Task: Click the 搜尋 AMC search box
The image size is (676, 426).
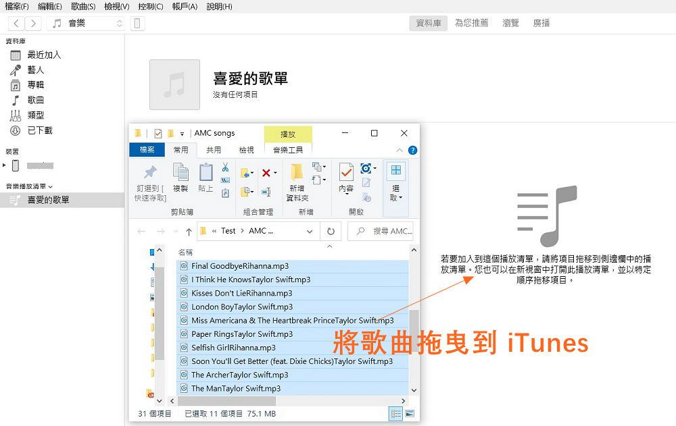Action: click(x=381, y=232)
